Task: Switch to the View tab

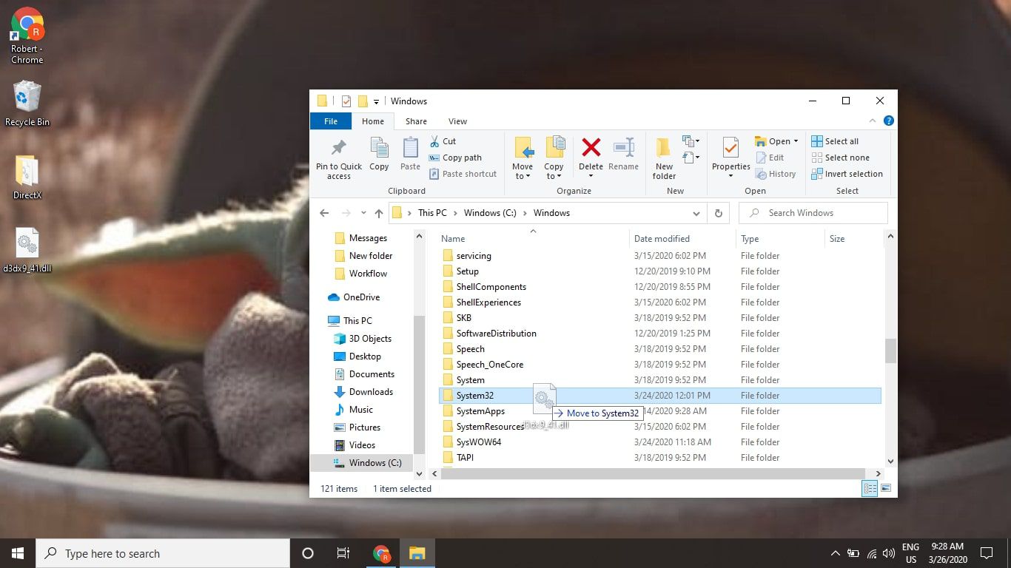Action: (x=457, y=121)
